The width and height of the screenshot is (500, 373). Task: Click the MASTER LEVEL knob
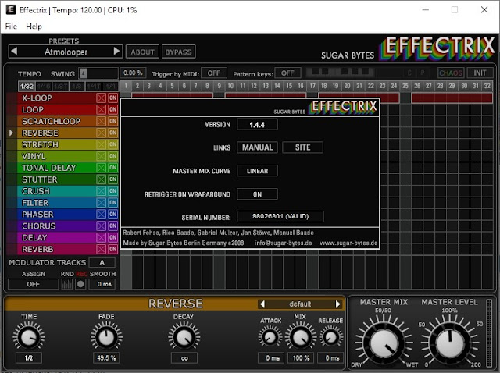click(450, 343)
